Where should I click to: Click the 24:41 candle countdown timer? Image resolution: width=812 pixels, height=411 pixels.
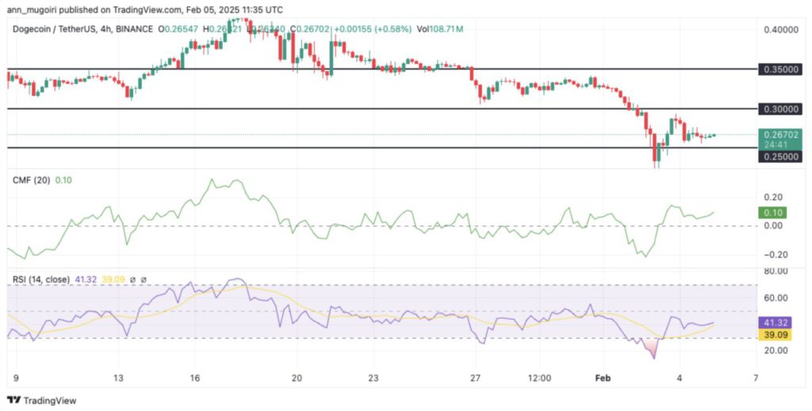click(x=774, y=145)
